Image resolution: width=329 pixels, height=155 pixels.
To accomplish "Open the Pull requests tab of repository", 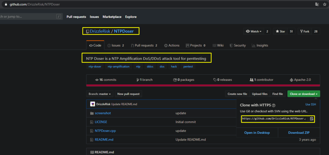I will [144, 46].
